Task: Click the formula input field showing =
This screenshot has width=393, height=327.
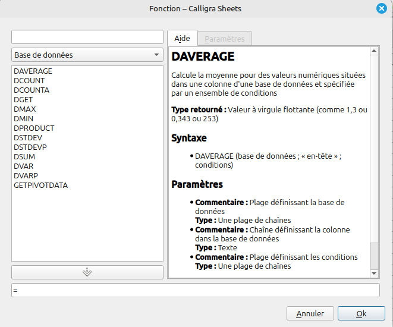Action: [x=196, y=290]
